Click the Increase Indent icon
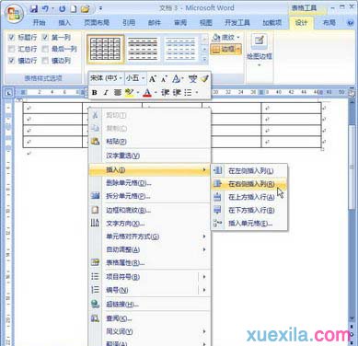Screen dimensions: 358x346 (177, 92)
